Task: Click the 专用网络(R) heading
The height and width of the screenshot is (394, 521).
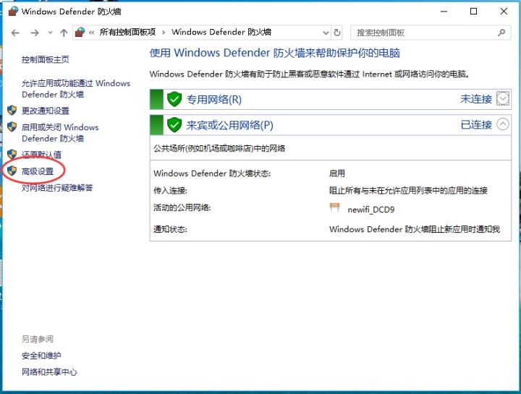Action: [x=214, y=99]
